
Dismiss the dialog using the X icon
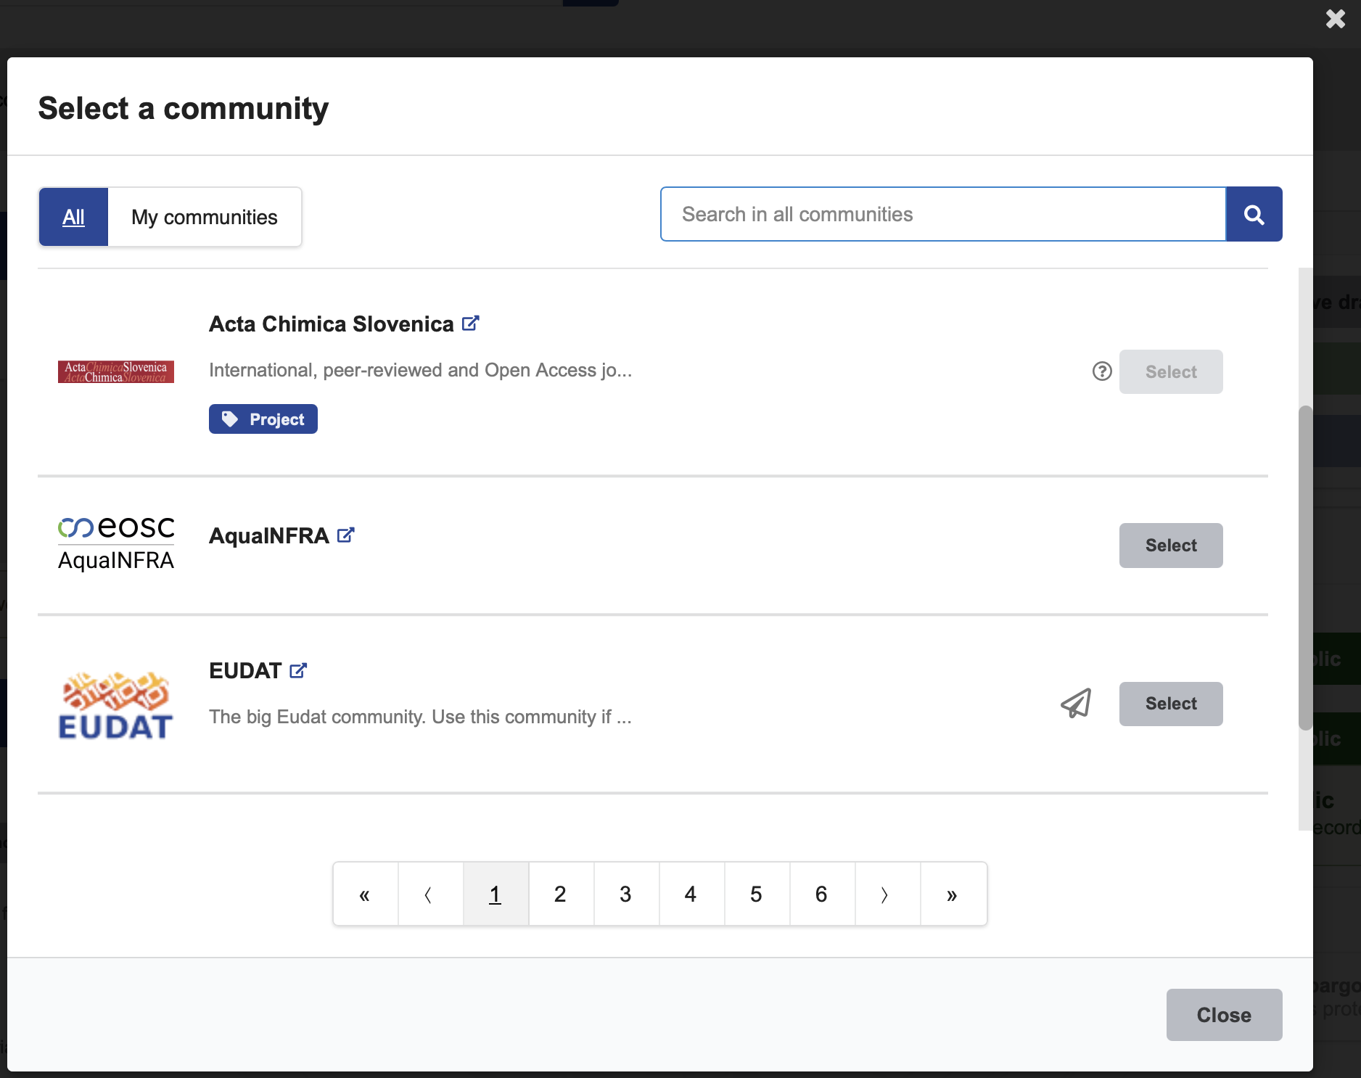click(x=1335, y=19)
